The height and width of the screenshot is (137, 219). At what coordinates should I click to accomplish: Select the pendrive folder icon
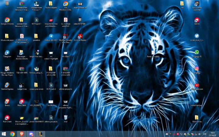click(x=36, y=36)
